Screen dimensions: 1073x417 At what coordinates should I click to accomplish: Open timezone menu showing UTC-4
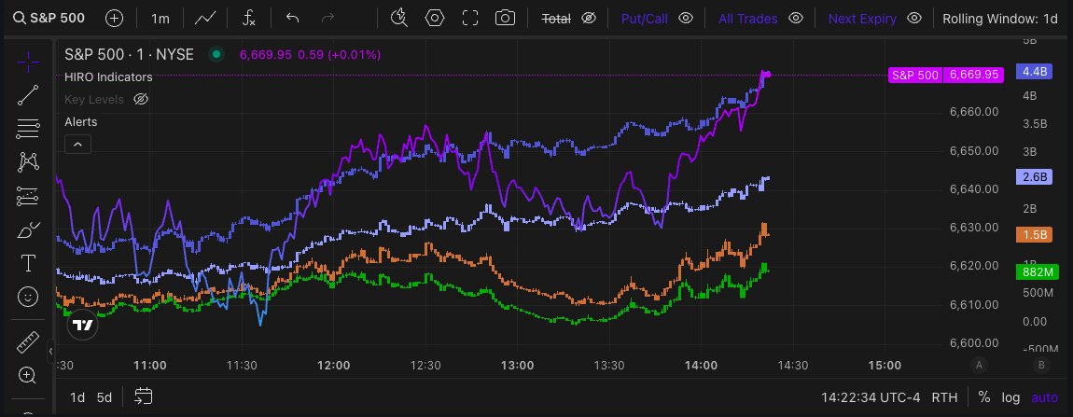(x=871, y=397)
